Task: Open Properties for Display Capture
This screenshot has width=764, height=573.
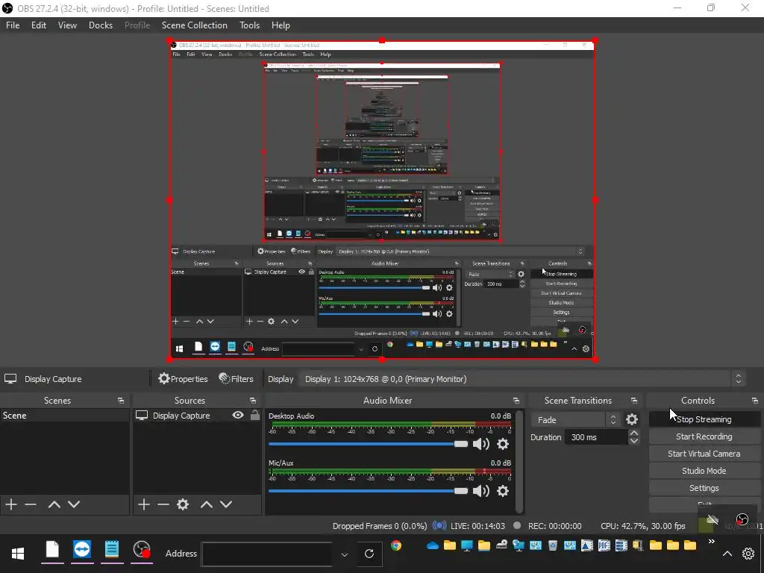Action: 184,378
